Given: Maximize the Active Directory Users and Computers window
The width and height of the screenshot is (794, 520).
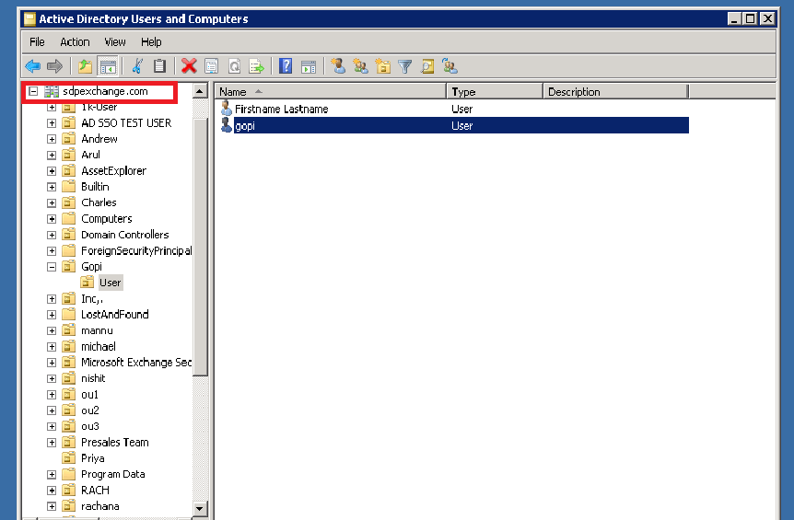Looking at the screenshot, I should 751,19.
